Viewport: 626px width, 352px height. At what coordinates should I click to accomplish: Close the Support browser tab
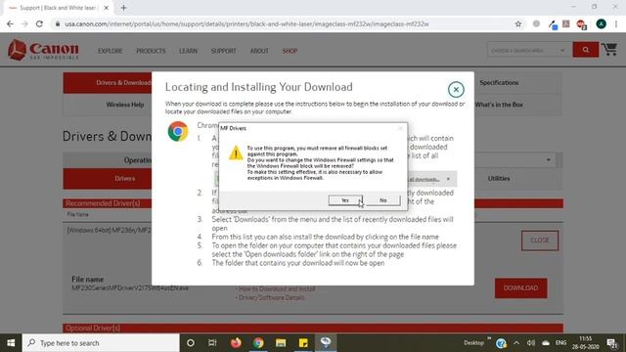pyautogui.click(x=107, y=8)
